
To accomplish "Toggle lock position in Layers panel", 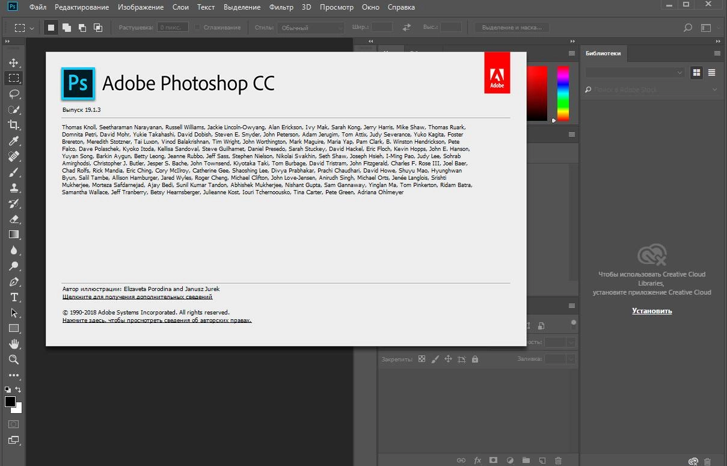I will (448, 359).
